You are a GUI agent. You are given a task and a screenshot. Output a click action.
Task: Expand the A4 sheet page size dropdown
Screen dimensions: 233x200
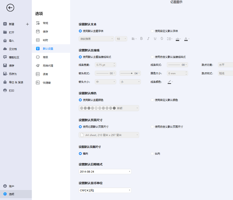pos(109,135)
